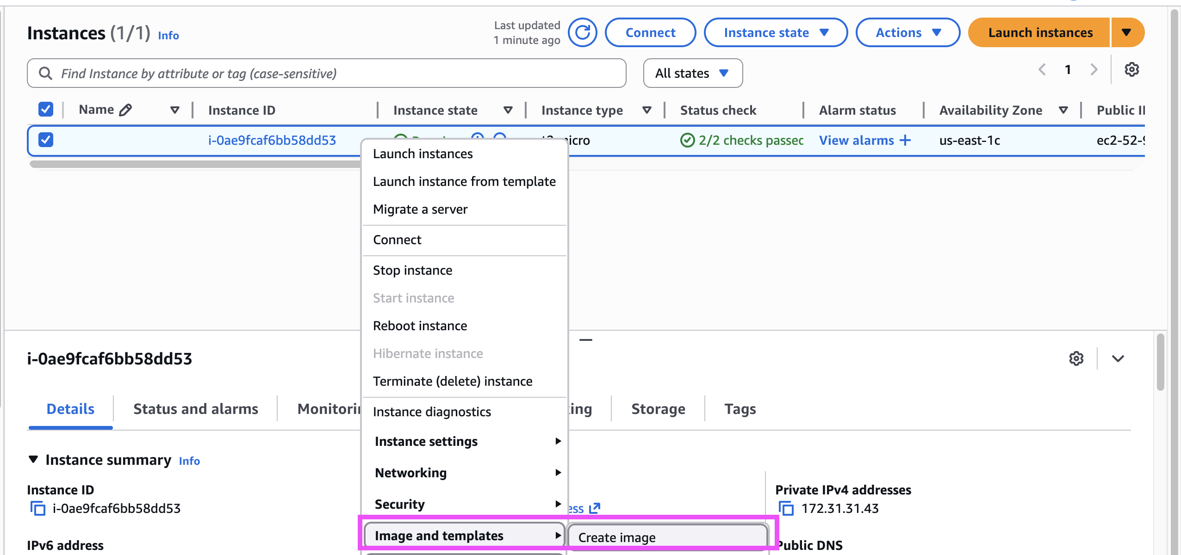
Task: Open the table preferences gear icon
Action: (1131, 70)
